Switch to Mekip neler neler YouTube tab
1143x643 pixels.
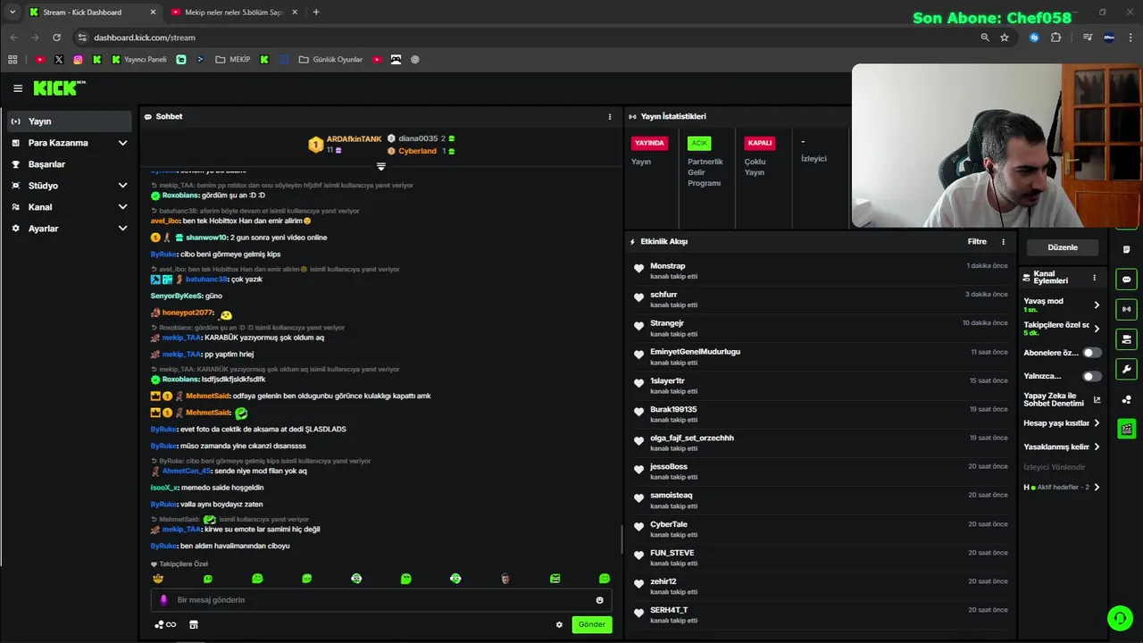click(x=234, y=13)
